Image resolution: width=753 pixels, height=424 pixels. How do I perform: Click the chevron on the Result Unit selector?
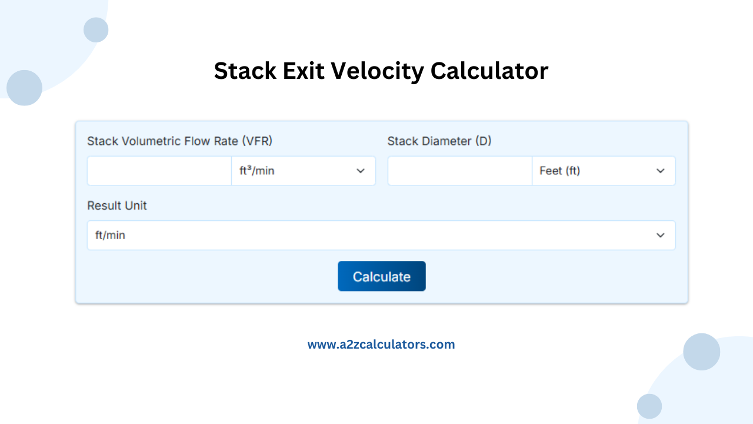pos(659,235)
